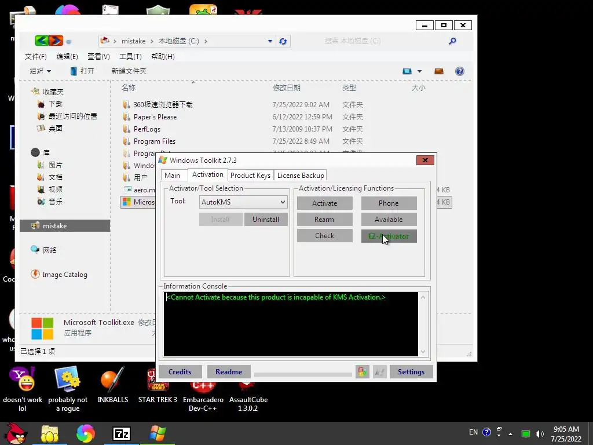Screen dimensions: 593x445
Task: Click the refresh icon beside address bar
Action: [283, 41]
